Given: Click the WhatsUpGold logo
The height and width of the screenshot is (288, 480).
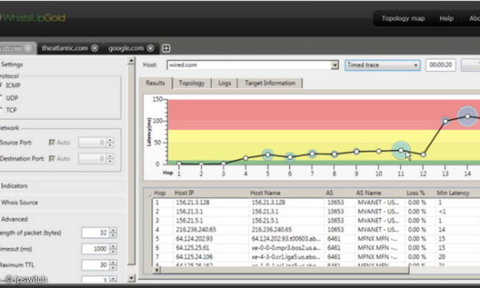Looking at the screenshot, I should pos(32,18).
